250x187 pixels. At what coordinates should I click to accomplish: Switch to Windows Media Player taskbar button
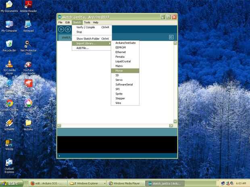125,183
